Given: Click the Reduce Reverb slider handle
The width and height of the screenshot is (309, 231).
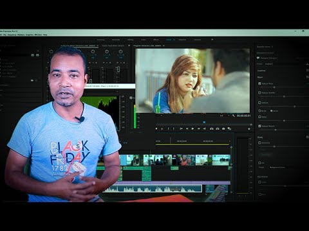Looking at the screenshot, I should [276, 130].
